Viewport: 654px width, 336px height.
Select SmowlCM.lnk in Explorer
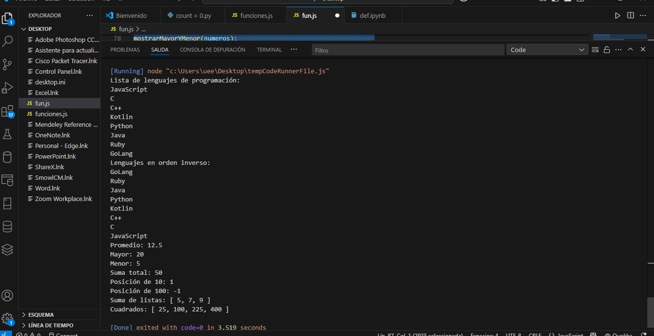point(60,177)
